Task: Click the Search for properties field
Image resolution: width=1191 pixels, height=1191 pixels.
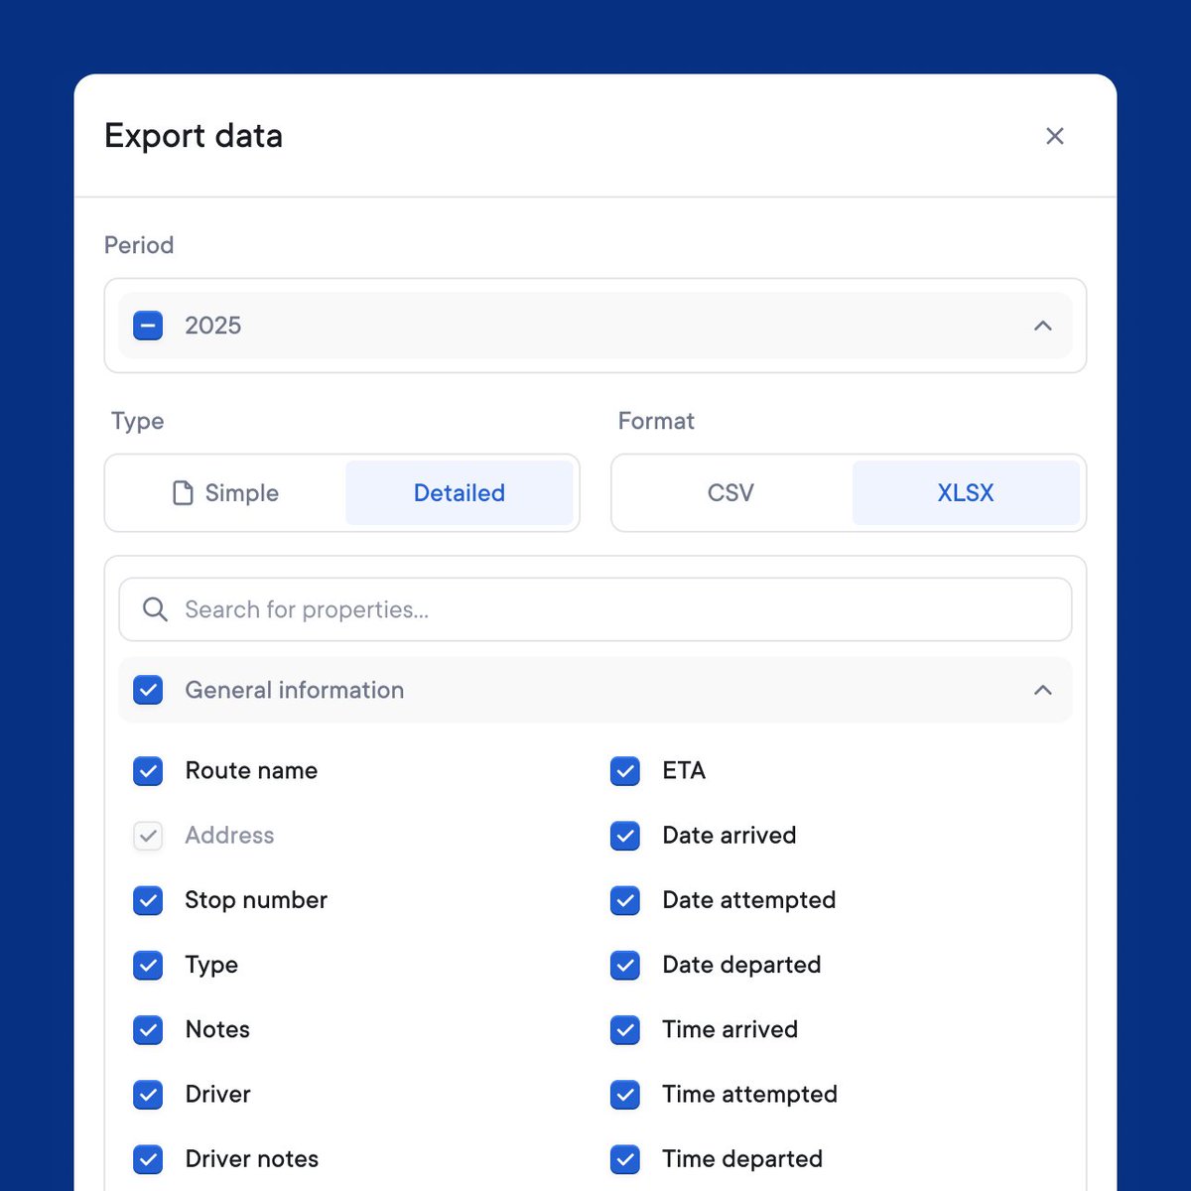Action: pos(595,609)
